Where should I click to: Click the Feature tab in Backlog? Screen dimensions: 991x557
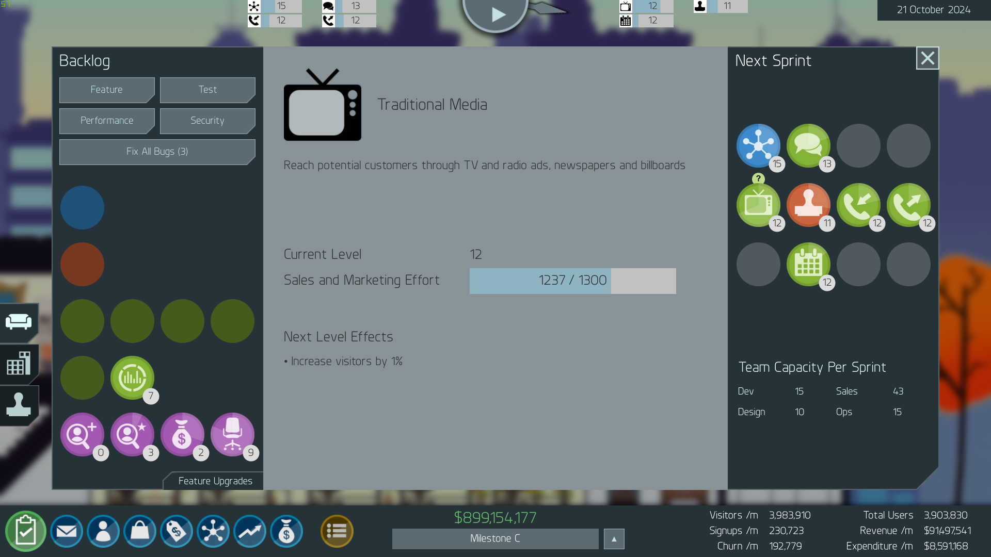tap(107, 89)
